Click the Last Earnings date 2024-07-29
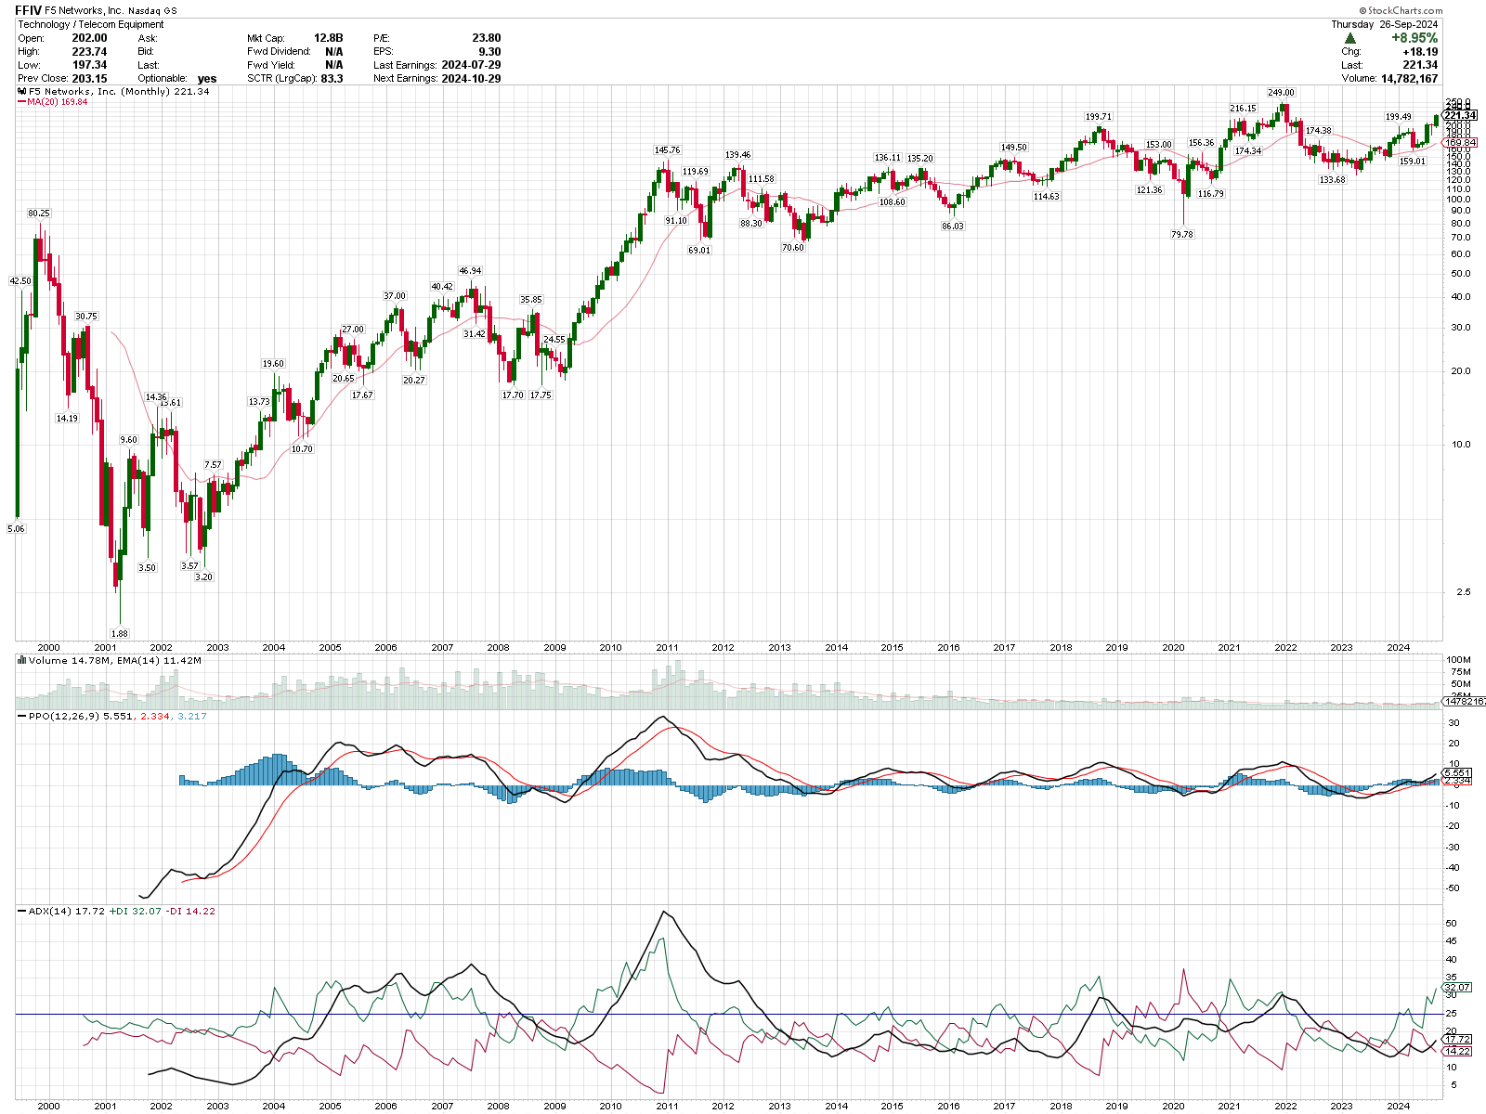This screenshot has width=1486, height=1114. coord(472,65)
